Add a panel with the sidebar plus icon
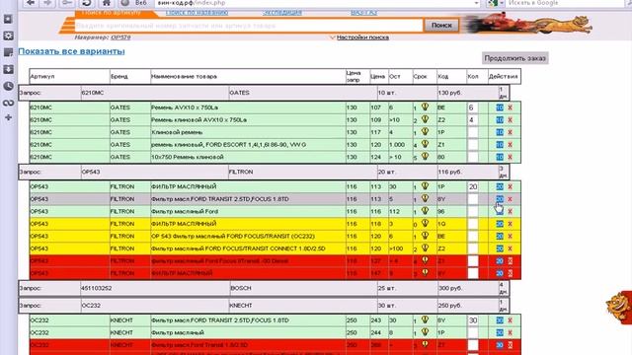The image size is (632, 355). pos(8,117)
